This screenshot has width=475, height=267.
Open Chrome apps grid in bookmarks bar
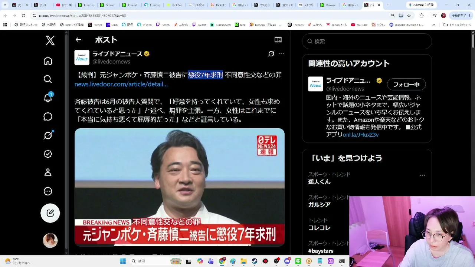pyautogui.click(x=5, y=25)
